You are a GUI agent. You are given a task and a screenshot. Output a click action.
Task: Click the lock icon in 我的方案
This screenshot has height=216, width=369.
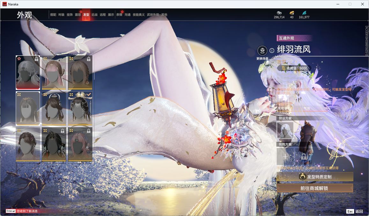pos(304,157)
